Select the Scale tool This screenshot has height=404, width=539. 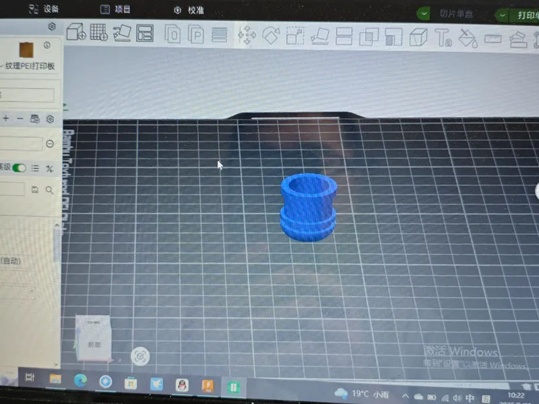tap(295, 36)
